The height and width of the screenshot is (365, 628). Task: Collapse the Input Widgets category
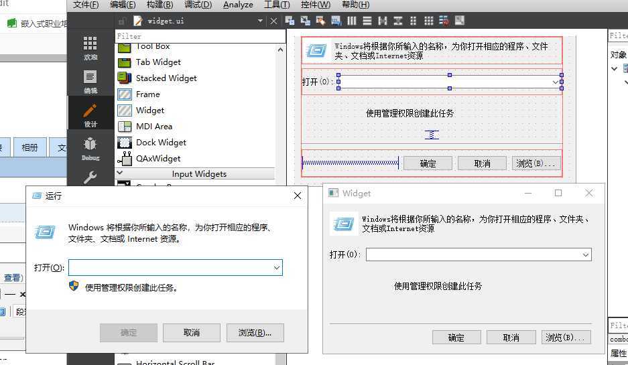click(x=120, y=173)
